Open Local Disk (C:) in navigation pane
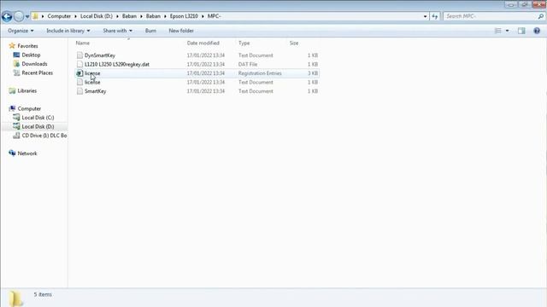Viewport: 547px width, 307px height. (x=38, y=118)
